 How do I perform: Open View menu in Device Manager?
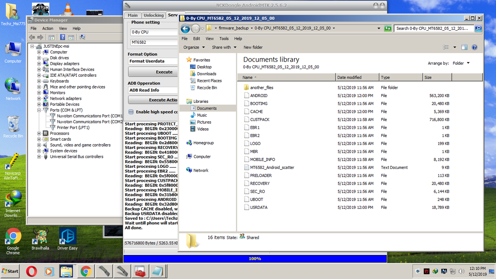(x=63, y=28)
